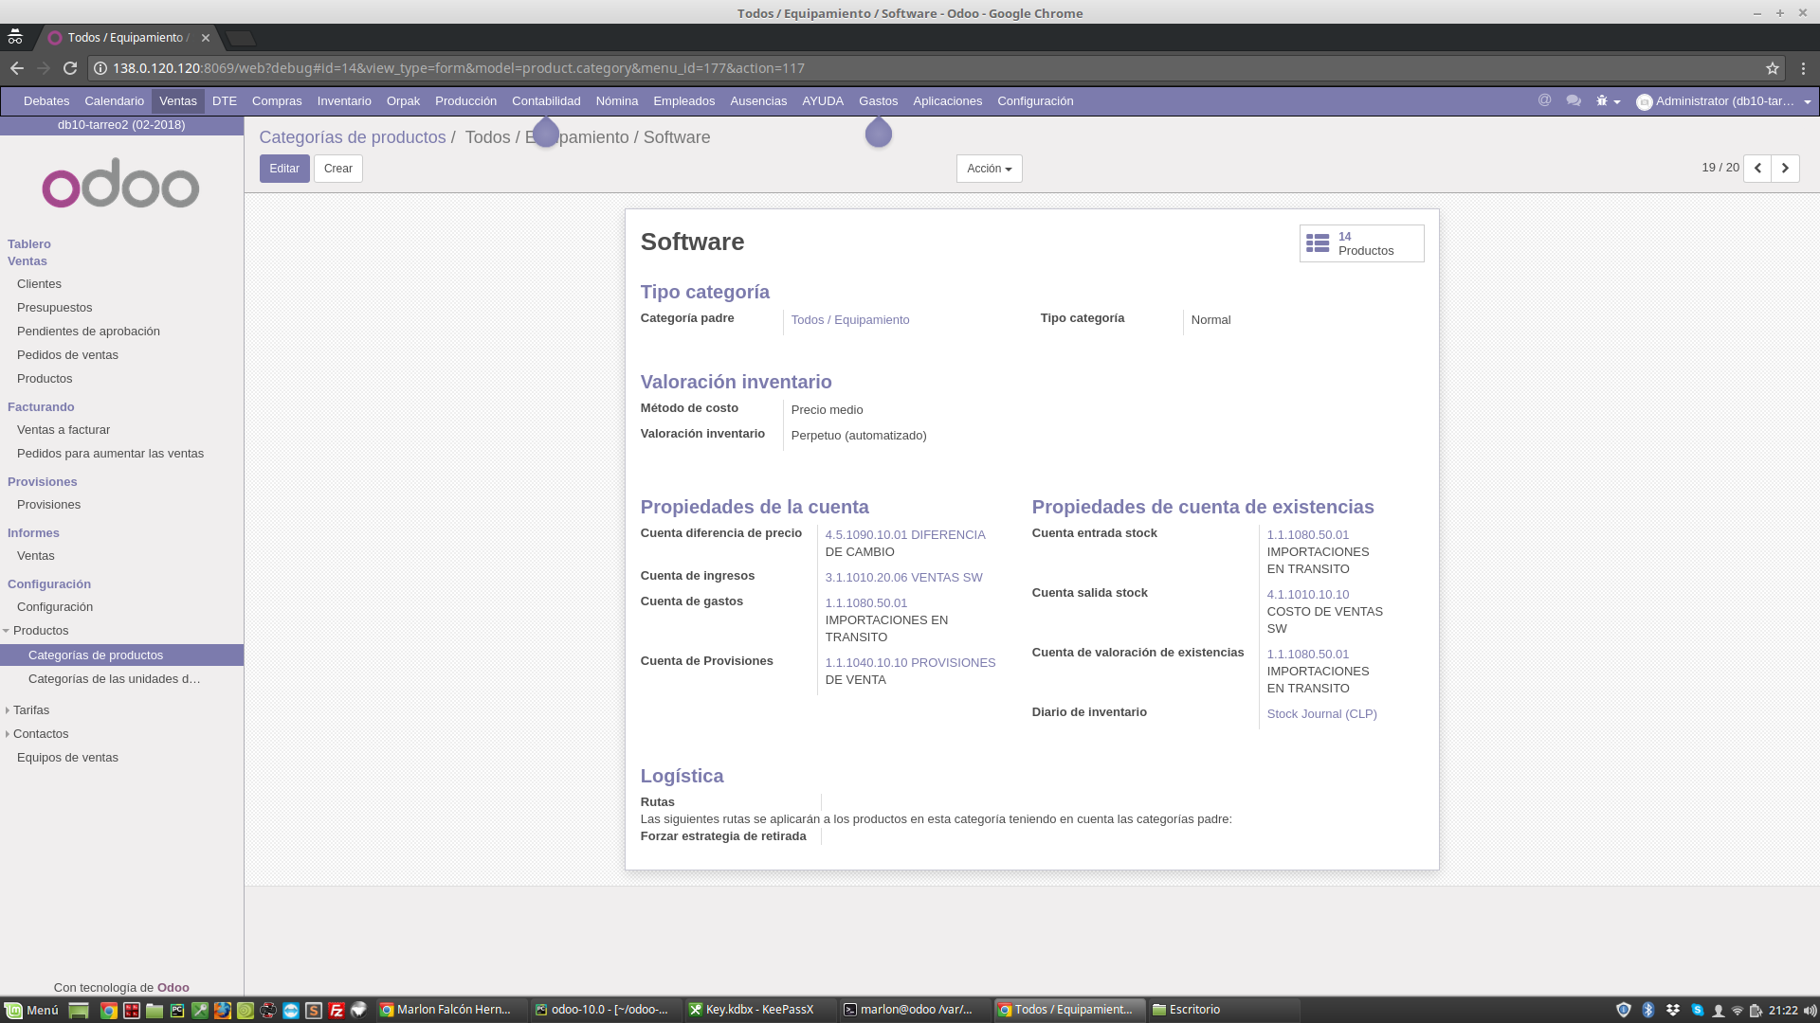Open Chrome's three-dot menu
Viewport: 1820px width, 1023px height.
[1803, 68]
